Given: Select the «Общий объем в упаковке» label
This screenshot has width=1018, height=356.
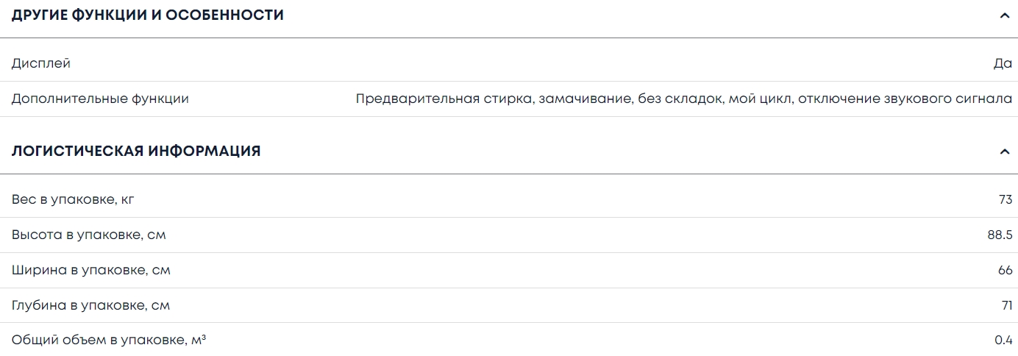Looking at the screenshot, I should pos(109,341).
